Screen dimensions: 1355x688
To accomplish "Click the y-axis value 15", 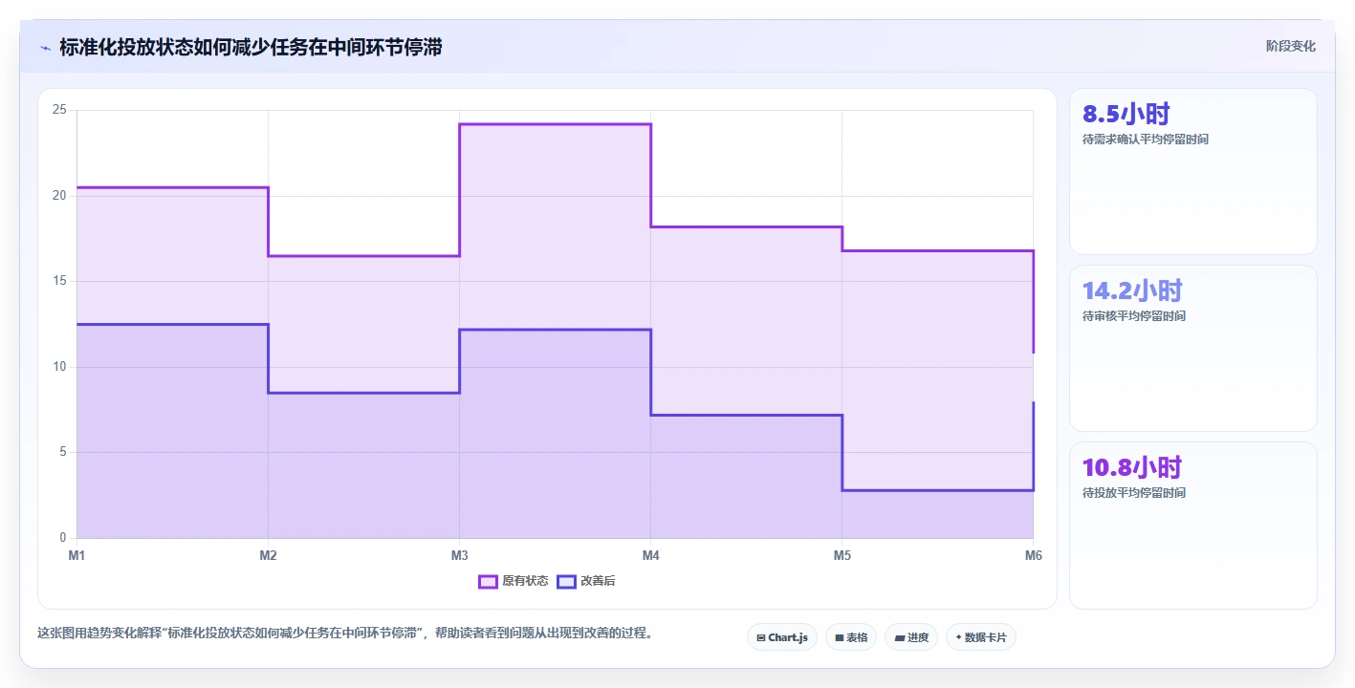I will pyautogui.click(x=59, y=281).
